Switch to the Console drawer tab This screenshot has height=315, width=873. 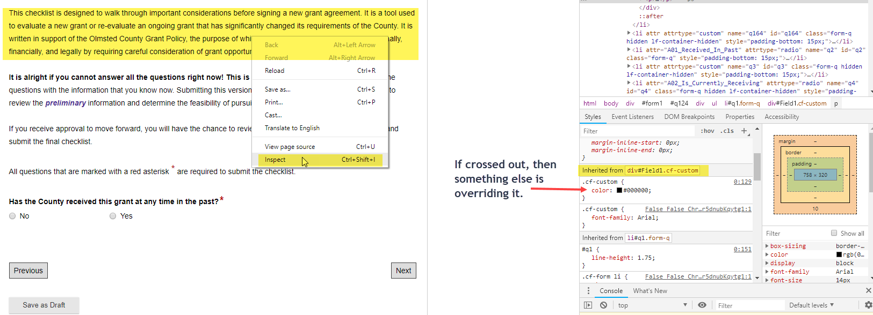click(x=611, y=291)
